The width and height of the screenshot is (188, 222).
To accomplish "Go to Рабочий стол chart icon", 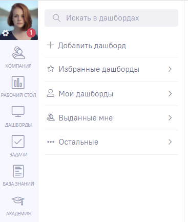I will 18,83.
